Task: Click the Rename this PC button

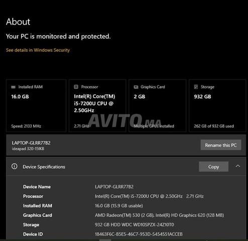Action: click(x=221, y=145)
